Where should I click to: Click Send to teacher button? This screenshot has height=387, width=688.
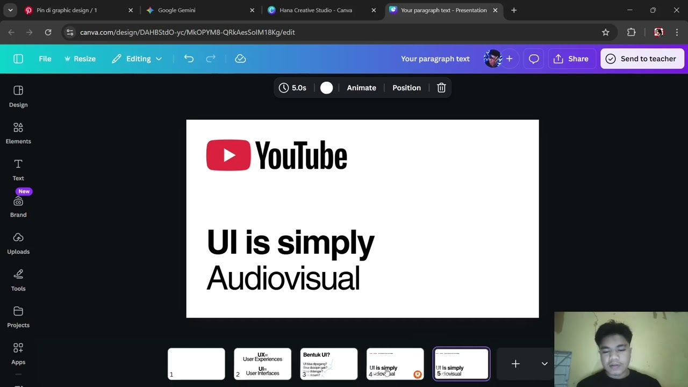(x=642, y=59)
